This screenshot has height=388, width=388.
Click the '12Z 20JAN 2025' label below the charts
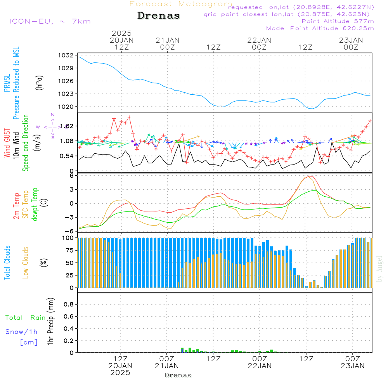[x=120, y=366]
